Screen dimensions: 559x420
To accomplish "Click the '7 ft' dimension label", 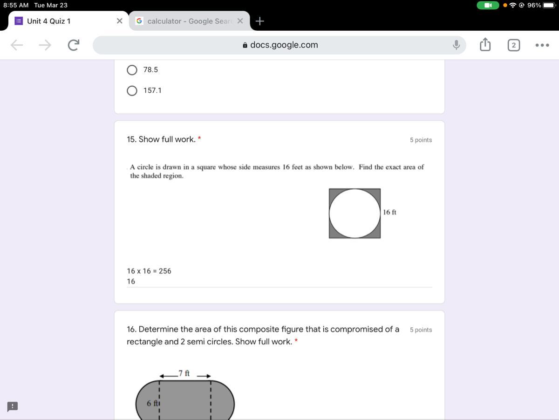I will pos(184,373).
